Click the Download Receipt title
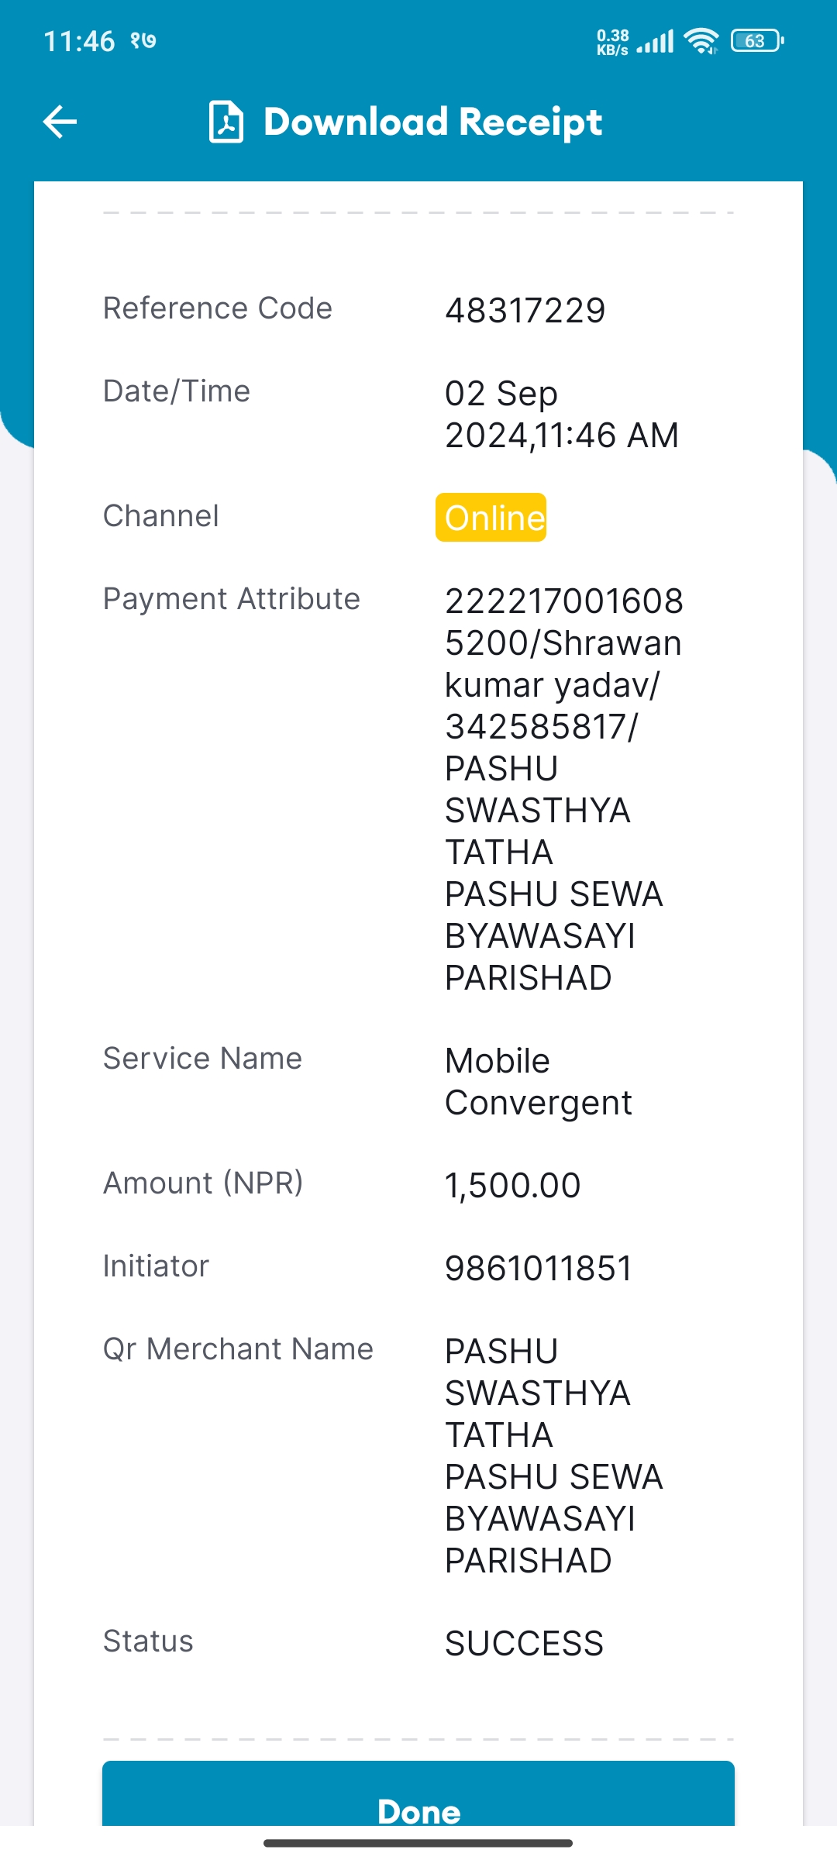The height and width of the screenshot is (1860, 837). tap(432, 122)
